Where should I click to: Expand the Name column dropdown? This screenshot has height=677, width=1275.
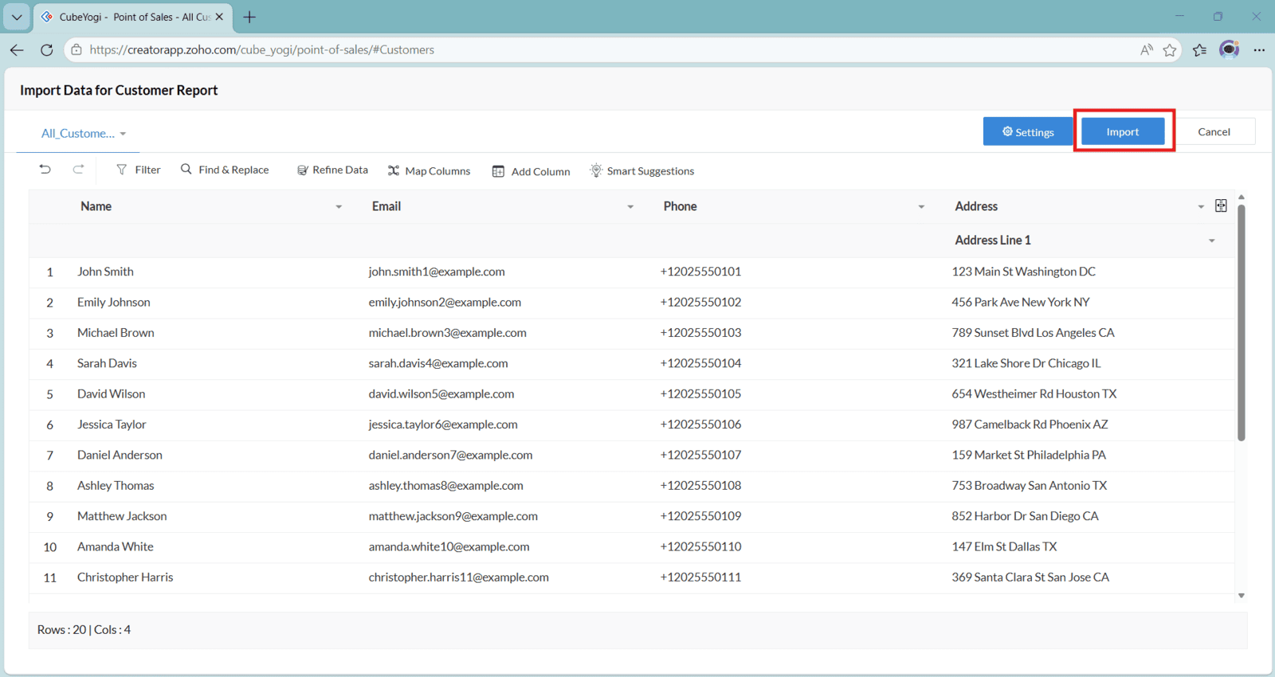[339, 207]
